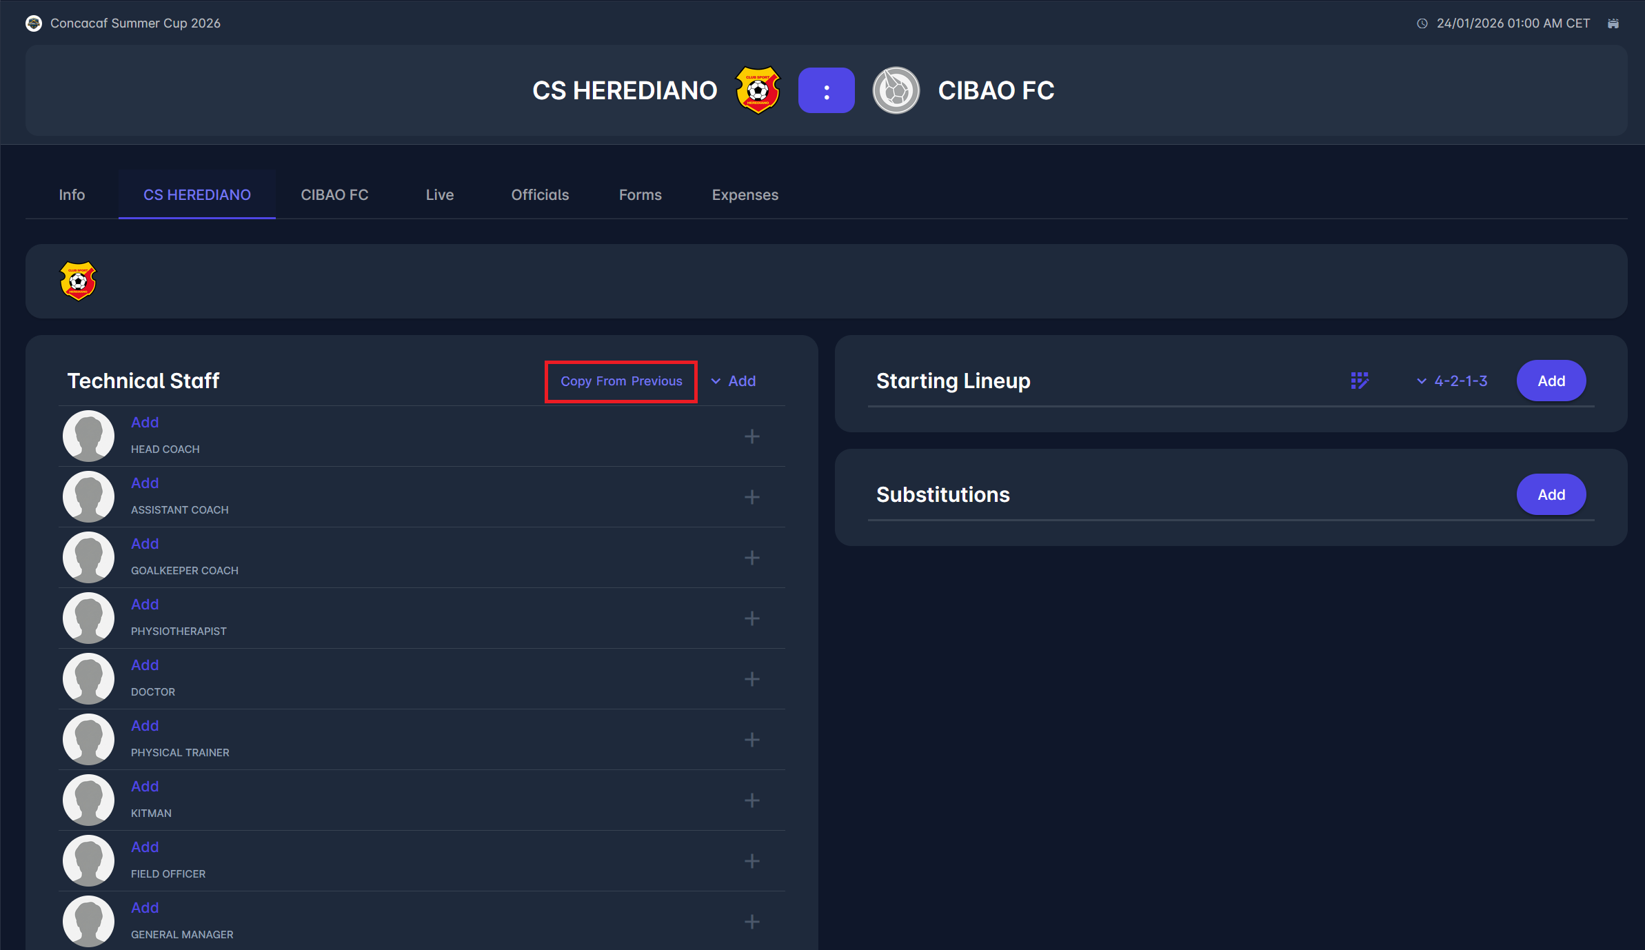Go to the Expenses tab
Image resolution: width=1645 pixels, height=950 pixels.
(745, 195)
